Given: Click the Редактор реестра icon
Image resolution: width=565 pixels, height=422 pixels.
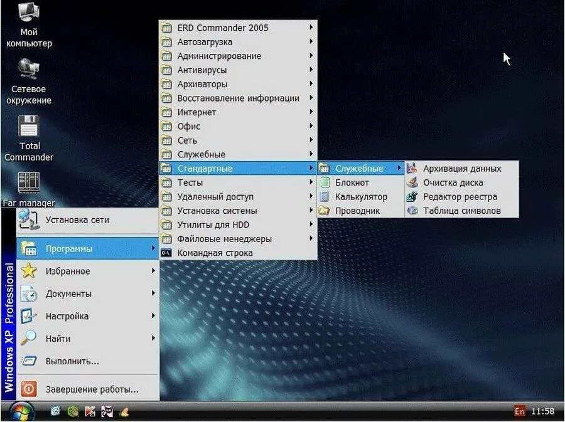Looking at the screenshot, I should coord(412,196).
